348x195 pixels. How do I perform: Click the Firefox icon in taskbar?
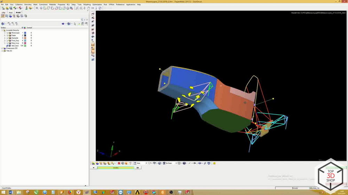coord(70,192)
